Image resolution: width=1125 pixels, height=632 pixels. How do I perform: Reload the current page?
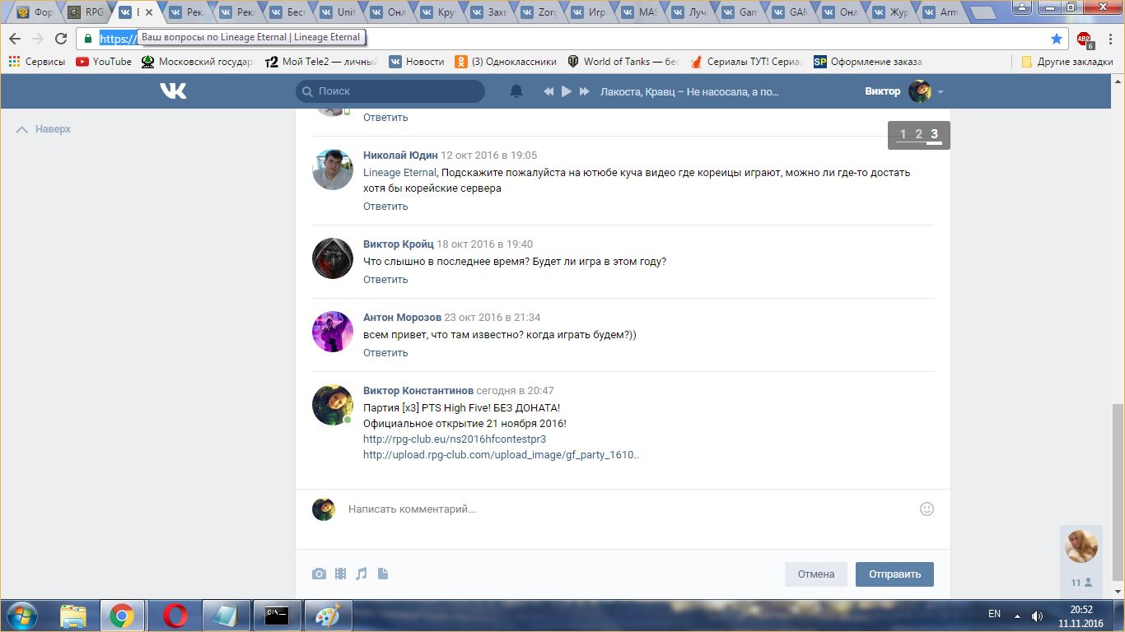[60, 39]
